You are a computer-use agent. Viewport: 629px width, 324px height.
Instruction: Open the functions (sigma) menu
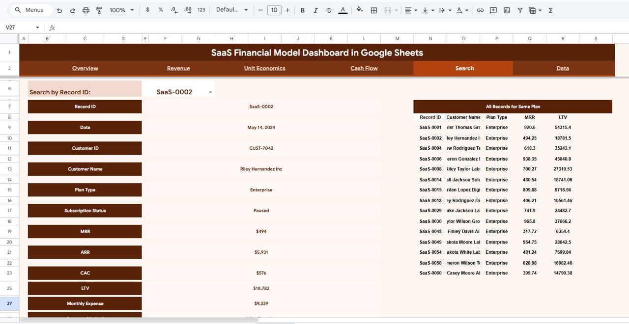coord(550,9)
